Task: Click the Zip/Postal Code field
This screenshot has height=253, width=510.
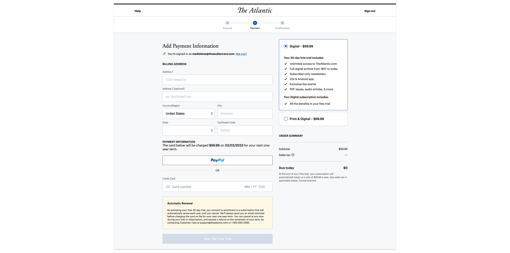Action: [x=245, y=130]
